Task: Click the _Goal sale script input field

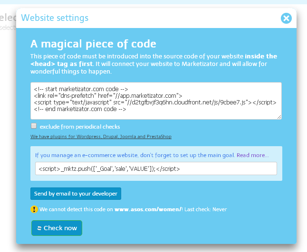Action: 156,168
